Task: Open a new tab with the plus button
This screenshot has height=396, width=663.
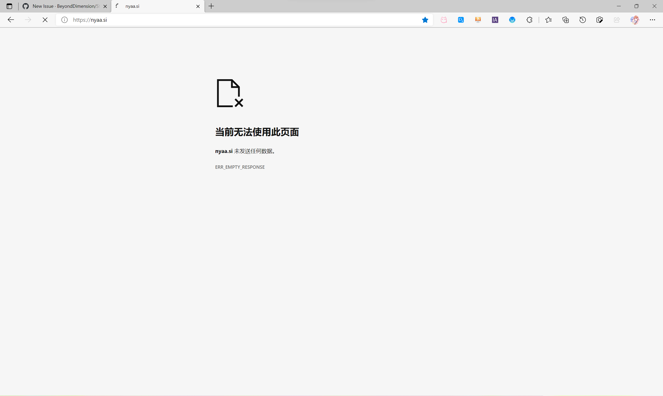Action: [211, 6]
